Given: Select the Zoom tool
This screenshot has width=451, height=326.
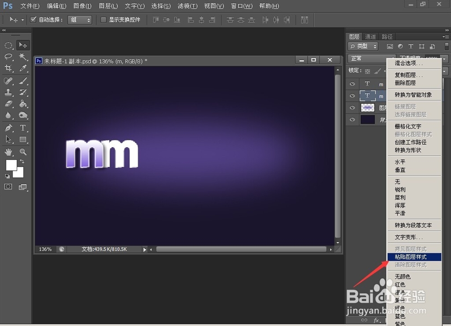Looking at the screenshot, I should point(23,152).
